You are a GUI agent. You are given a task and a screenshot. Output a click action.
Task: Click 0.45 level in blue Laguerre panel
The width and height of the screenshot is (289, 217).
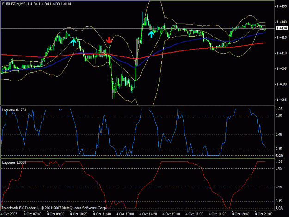coord(279,134)
